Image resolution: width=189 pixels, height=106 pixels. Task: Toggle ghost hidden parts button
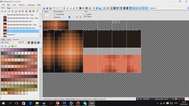pos(107,8)
